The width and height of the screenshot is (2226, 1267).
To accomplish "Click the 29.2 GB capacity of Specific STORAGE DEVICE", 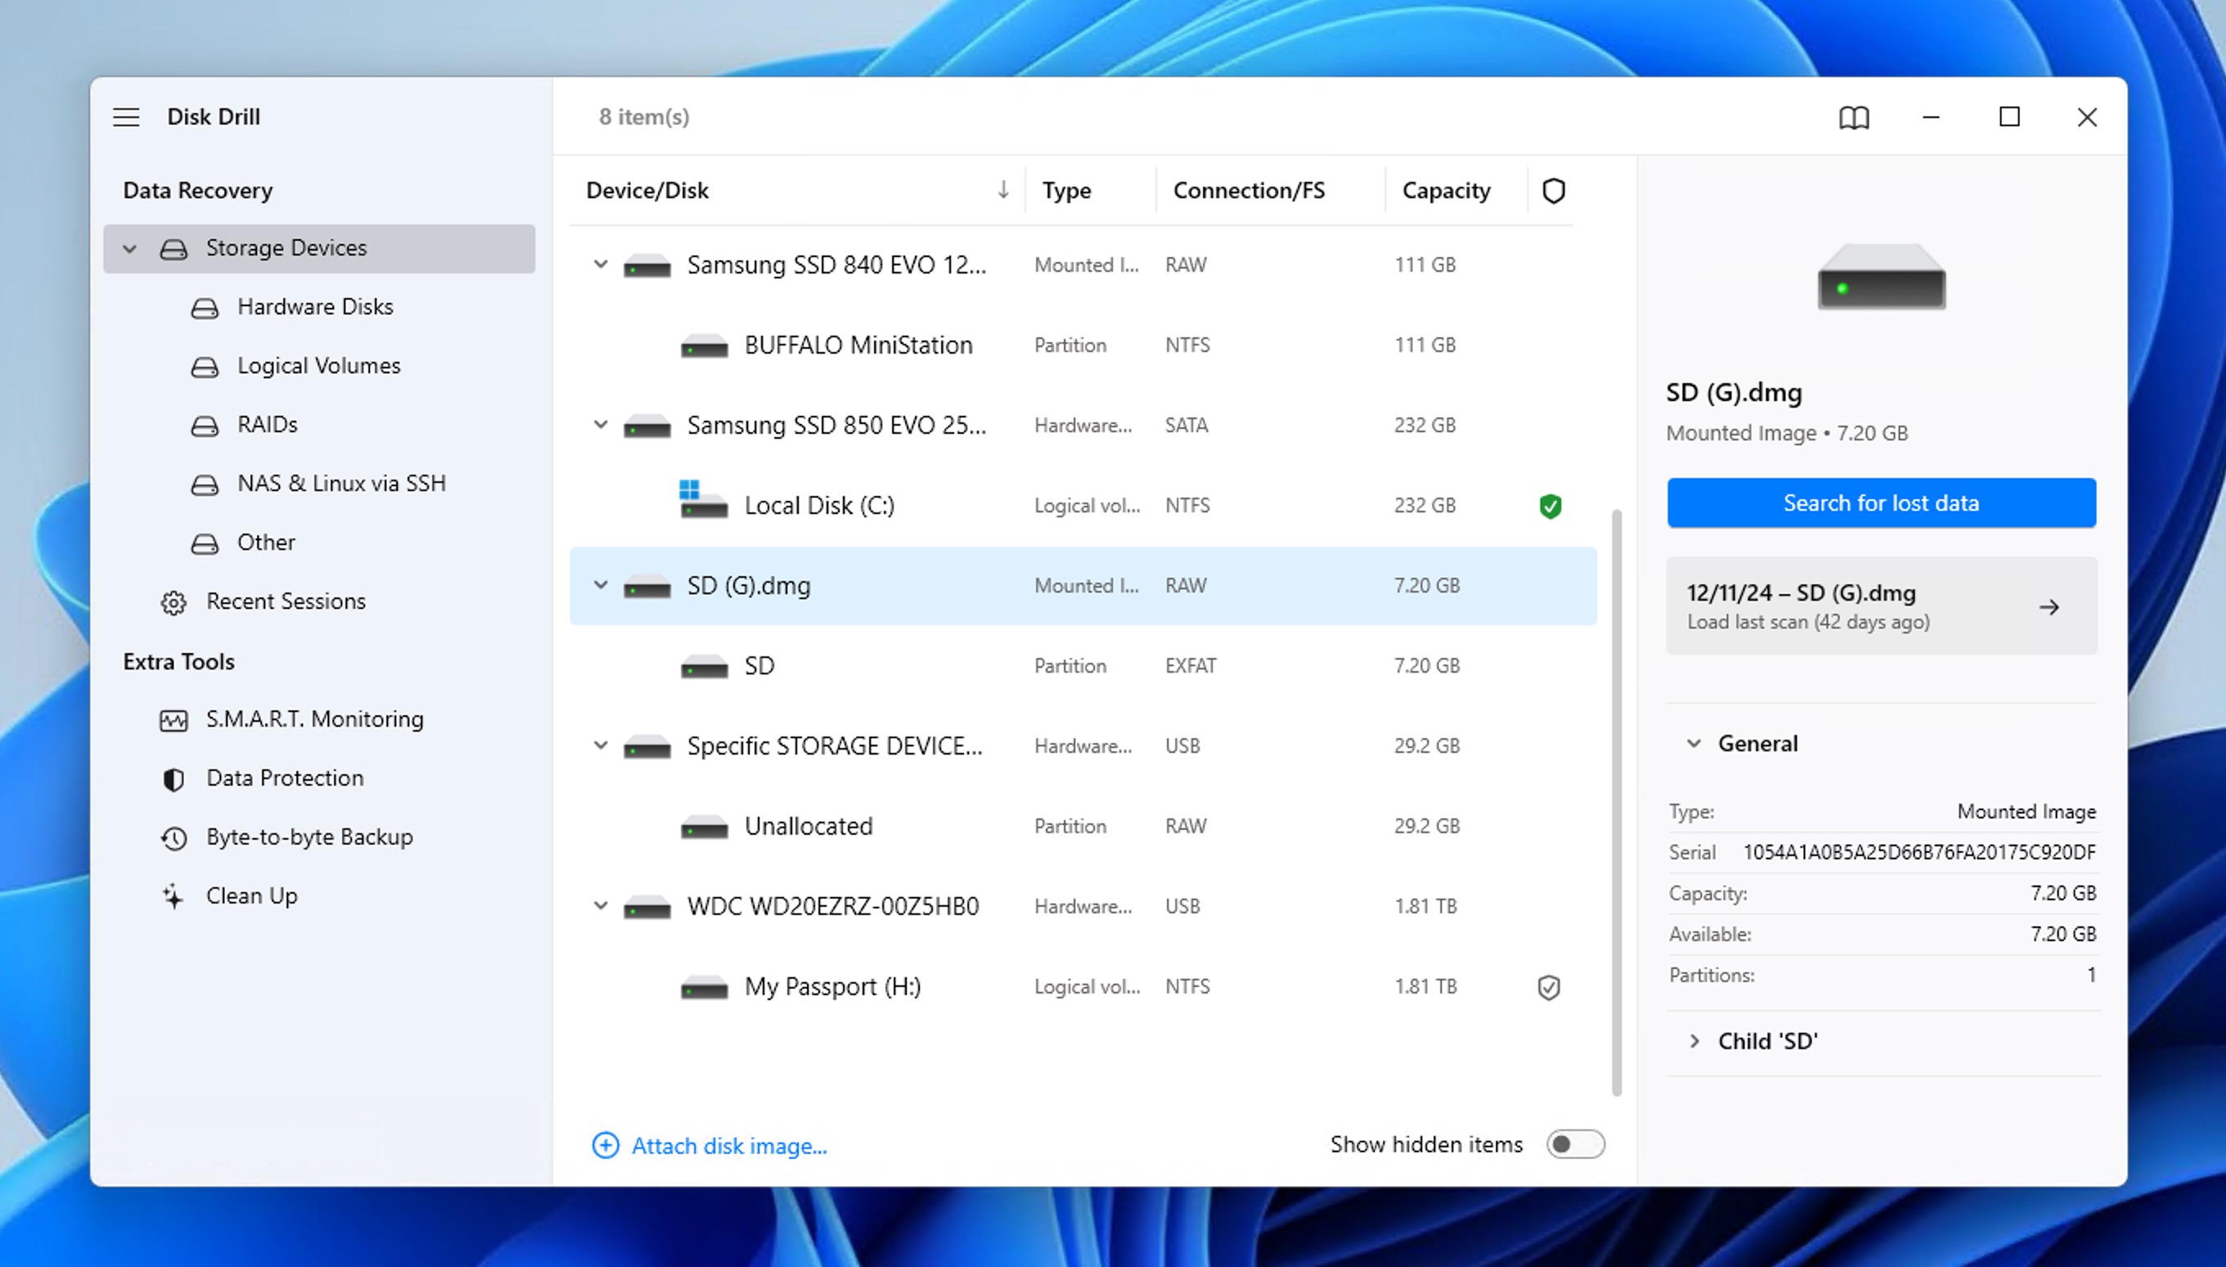I will tap(1426, 746).
